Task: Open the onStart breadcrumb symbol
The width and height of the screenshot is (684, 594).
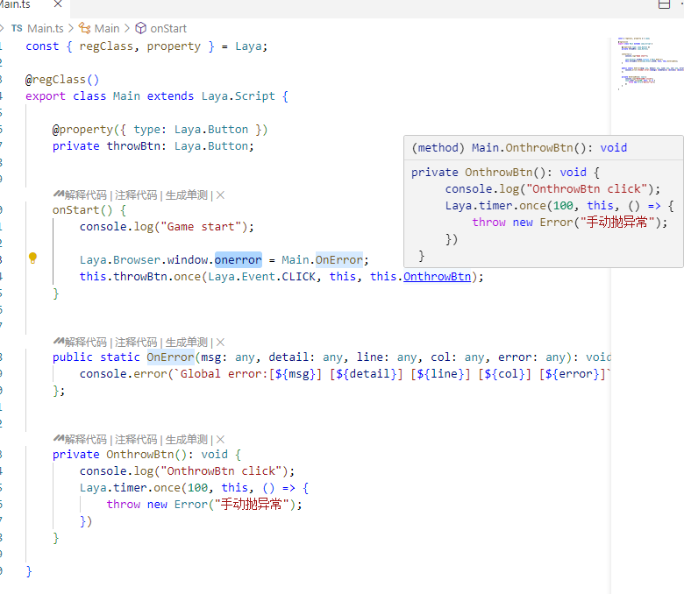Action: pos(167,28)
